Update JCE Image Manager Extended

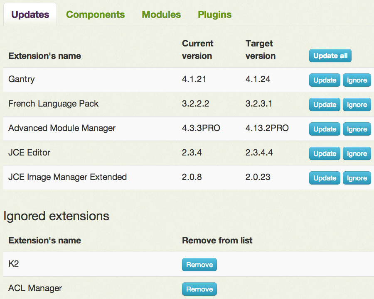click(325, 178)
